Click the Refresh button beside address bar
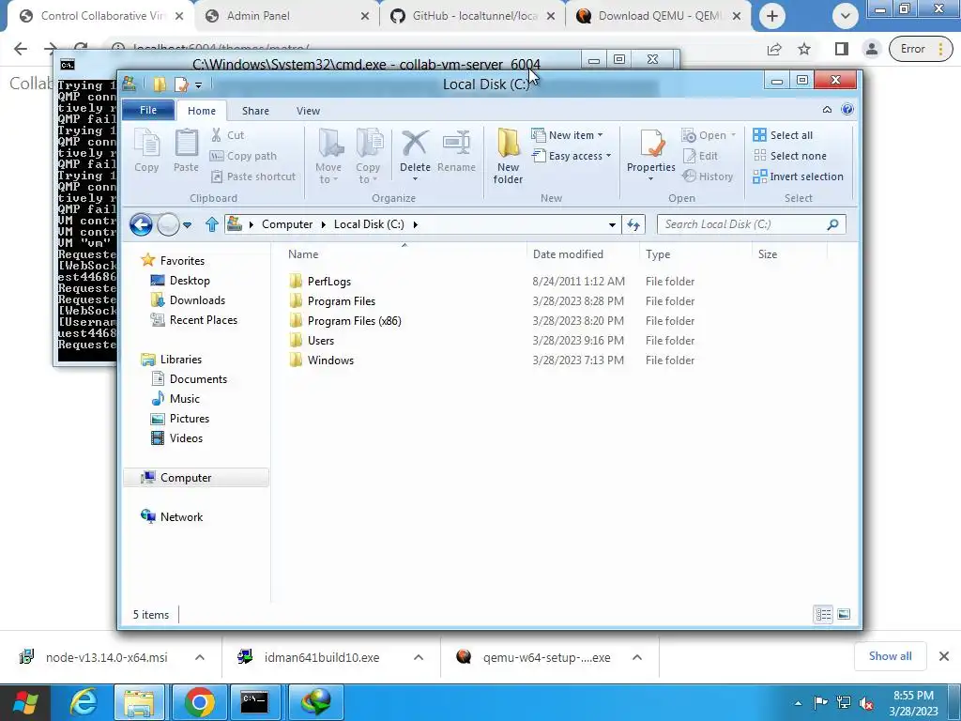The width and height of the screenshot is (961, 721). 633,225
